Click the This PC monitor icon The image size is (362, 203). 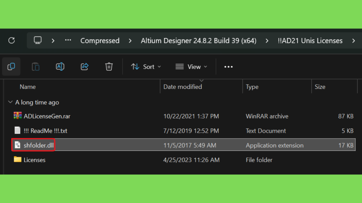point(37,40)
